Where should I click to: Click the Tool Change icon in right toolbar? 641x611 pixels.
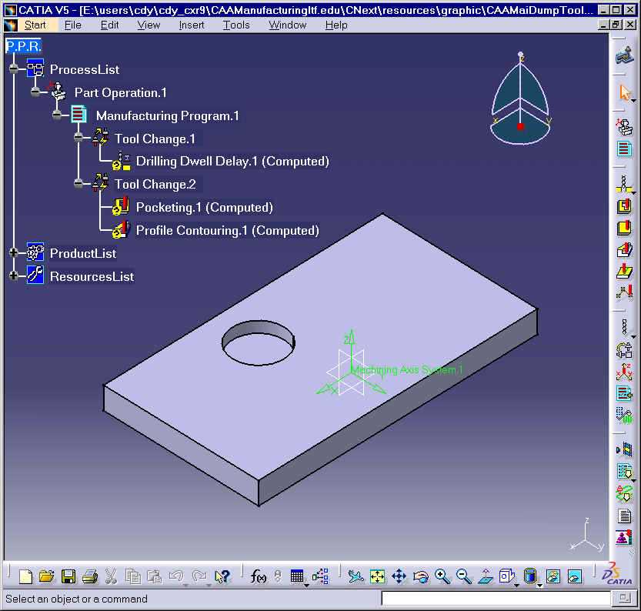pyautogui.click(x=624, y=350)
